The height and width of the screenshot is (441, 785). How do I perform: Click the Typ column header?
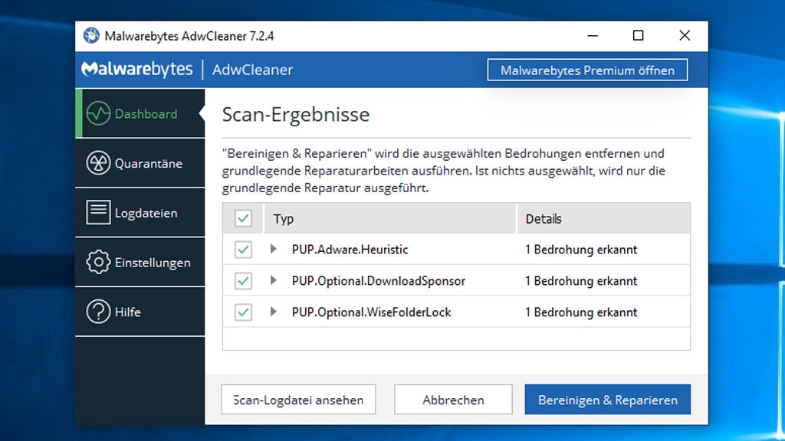point(390,218)
